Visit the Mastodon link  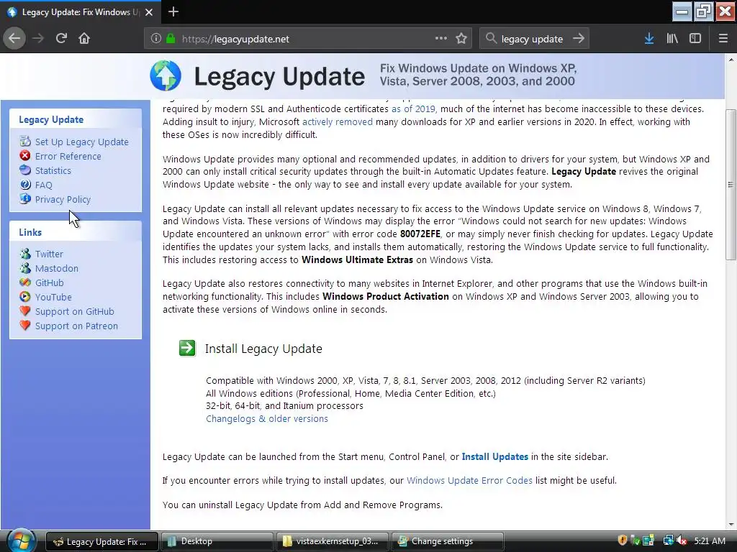(57, 269)
